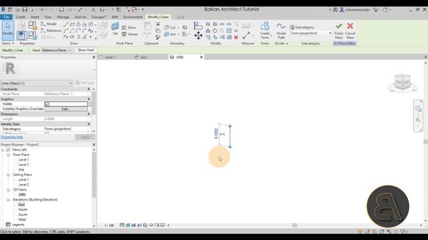Open the Site floor plan
The image size is (428, 240).
pyautogui.click(x=21, y=169)
